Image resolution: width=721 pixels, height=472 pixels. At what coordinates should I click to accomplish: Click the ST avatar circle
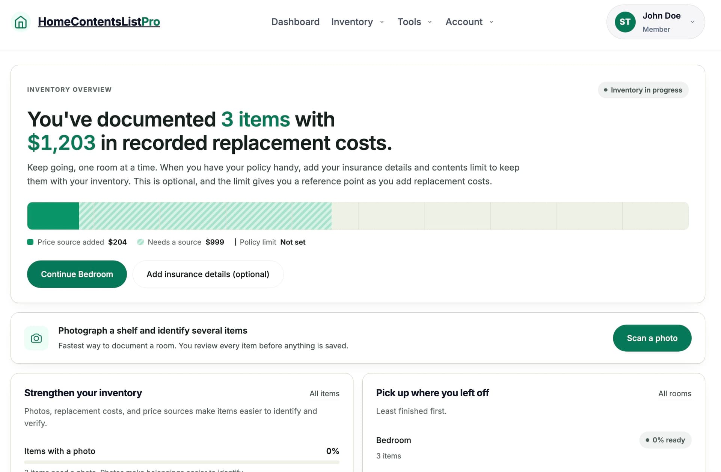(x=625, y=22)
